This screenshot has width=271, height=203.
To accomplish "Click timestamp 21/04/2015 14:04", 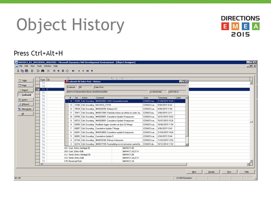I will (165, 133).
